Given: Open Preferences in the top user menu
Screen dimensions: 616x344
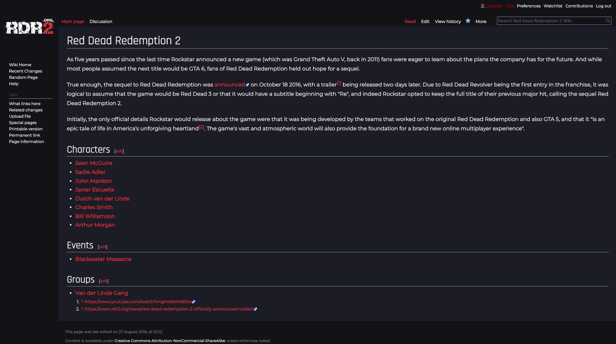Looking at the screenshot, I should 529,6.
